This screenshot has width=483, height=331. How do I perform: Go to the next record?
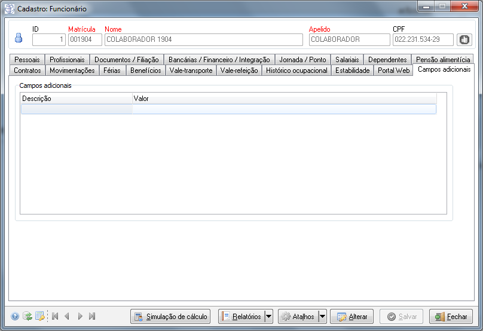tap(80, 317)
